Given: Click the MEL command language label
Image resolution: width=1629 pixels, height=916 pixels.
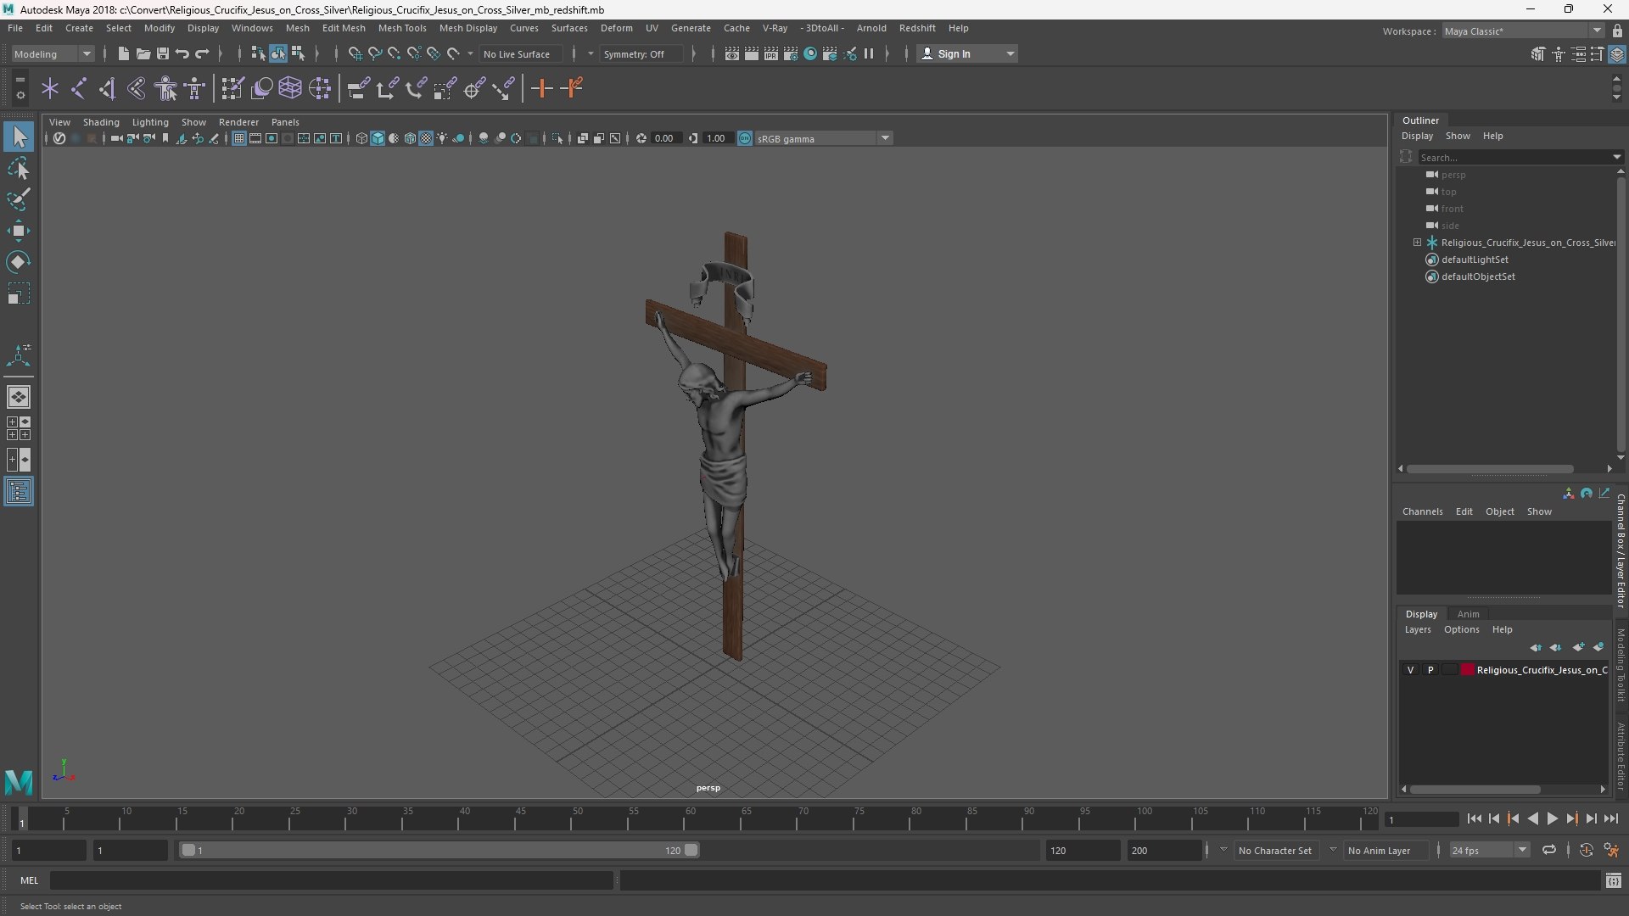Looking at the screenshot, I should pos(30,880).
